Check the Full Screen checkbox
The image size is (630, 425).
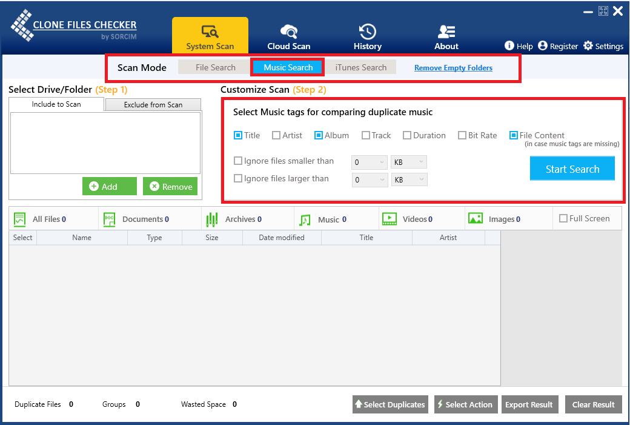coord(563,218)
